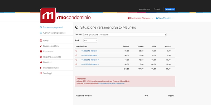Expand Rata nr. 4 row details

click(x=76, y=64)
